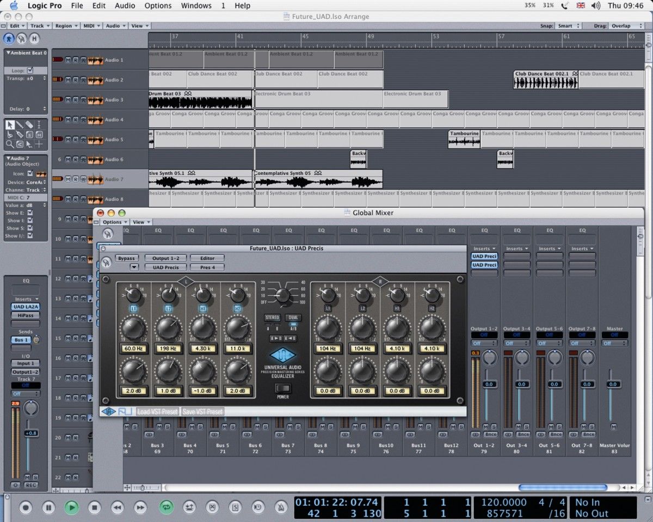Click the Universal Audio logo in plug-in footer

[108, 412]
